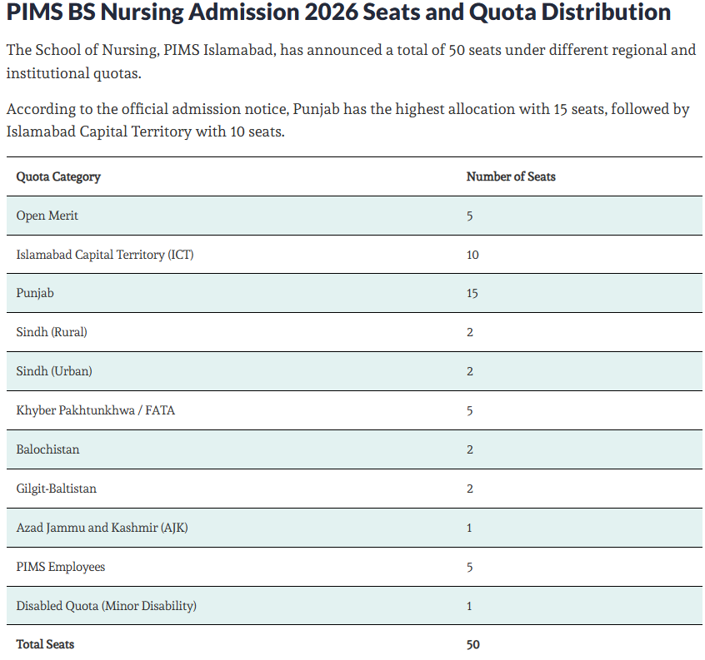Viewport: 705px width, 660px height.
Task: Select the 'Punjab' table cell
Action: tap(35, 294)
